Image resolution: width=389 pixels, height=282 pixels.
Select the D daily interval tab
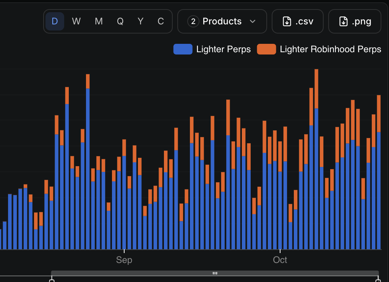click(55, 21)
